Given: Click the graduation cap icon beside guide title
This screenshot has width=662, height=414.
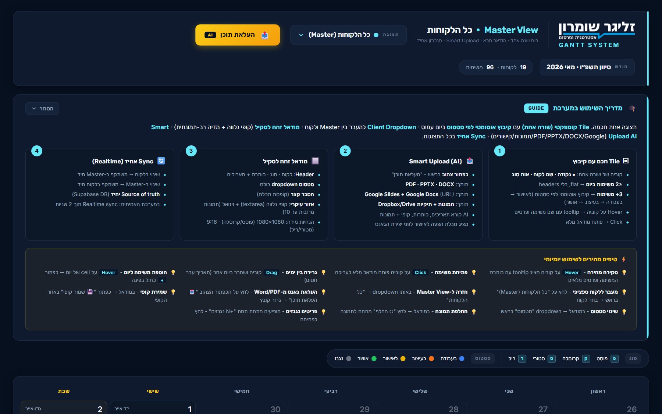Looking at the screenshot, I should [632, 108].
